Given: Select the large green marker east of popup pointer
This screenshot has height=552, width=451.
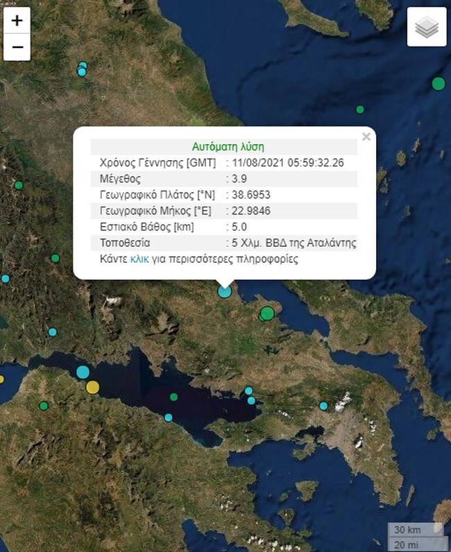Looking at the screenshot, I should point(267,313).
